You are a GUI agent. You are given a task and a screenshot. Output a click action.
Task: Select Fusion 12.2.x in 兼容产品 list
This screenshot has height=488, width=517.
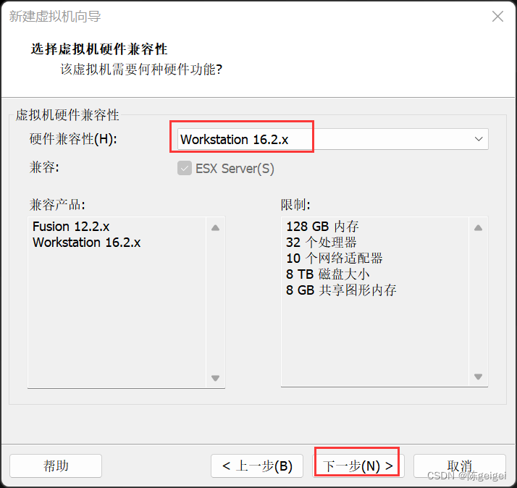pos(71,227)
